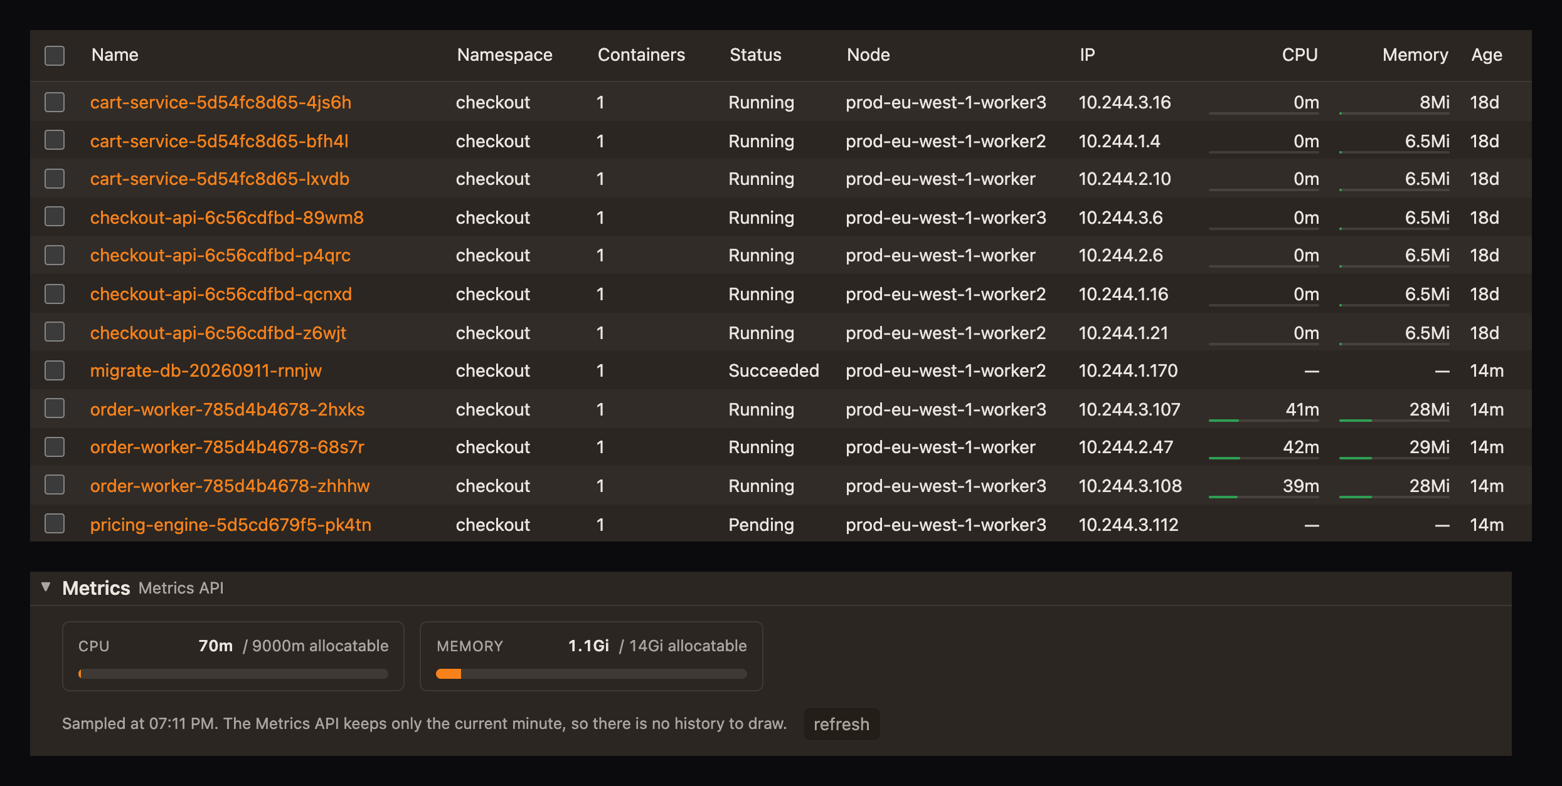Click the Succeeded status of migrate-db pod
Image resolution: width=1562 pixels, height=786 pixels.
(x=773, y=370)
